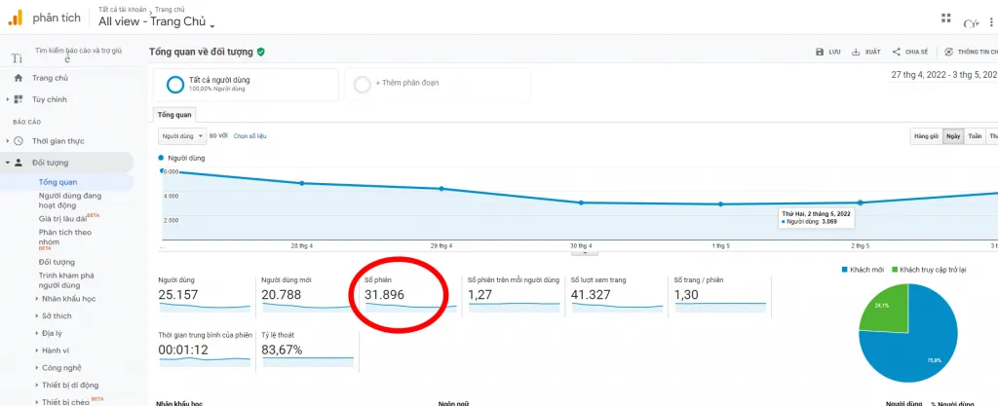Open the apps grid icon
This screenshot has height=406, width=998.
tap(945, 18)
